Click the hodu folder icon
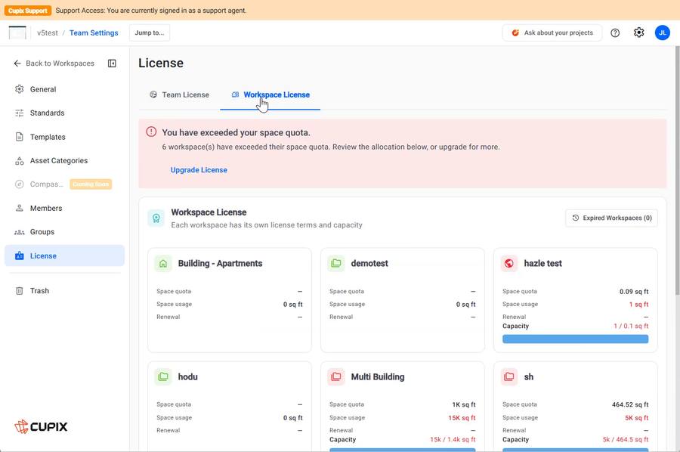Image resolution: width=680 pixels, height=452 pixels. pyautogui.click(x=163, y=376)
